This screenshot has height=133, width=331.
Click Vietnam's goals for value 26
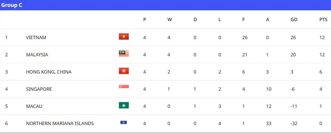coord(245,38)
